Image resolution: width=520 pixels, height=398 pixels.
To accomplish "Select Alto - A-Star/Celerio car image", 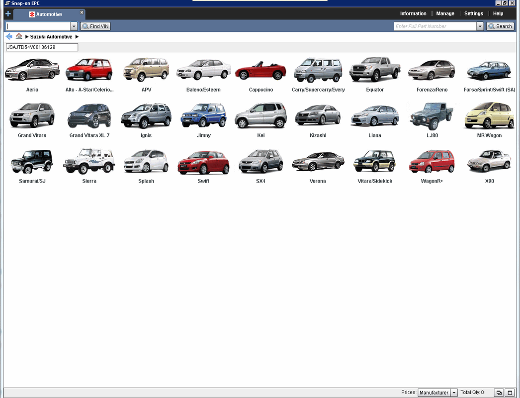I will (x=89, y=70).
